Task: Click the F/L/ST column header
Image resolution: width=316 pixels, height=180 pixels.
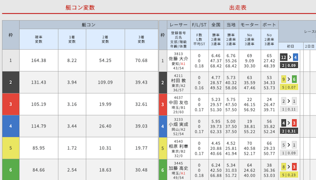Action: pos(199,25)
